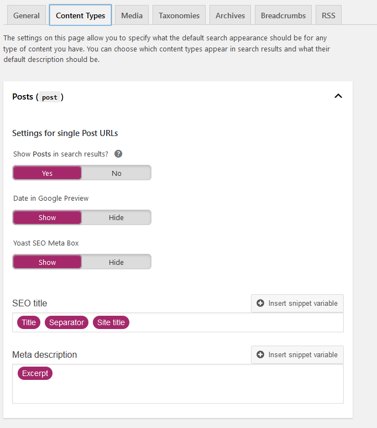Collapse the Posts section chevron
377x428 pixels.
pos(338,96)
